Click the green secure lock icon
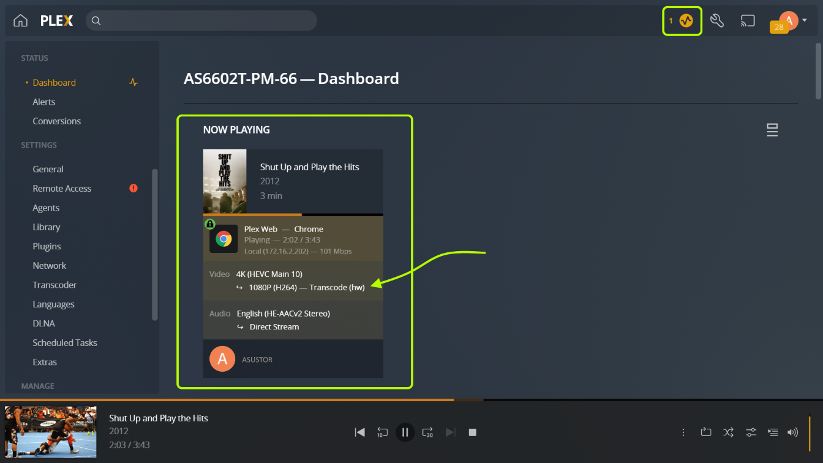The image size is (823, 463). 210,224
